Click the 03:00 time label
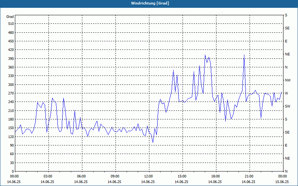The height and width of the screenshot is (186, 298). coord(48,176)
